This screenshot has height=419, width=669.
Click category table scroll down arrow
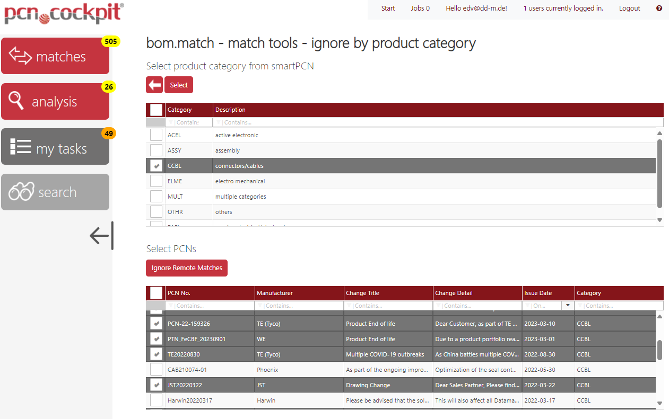pos(660,220)
